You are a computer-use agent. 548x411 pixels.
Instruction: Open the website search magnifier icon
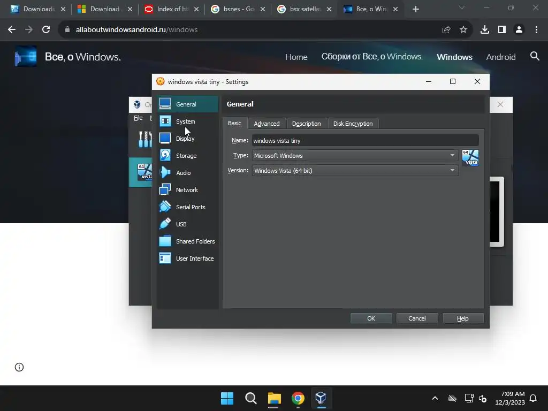coord(535,56)
